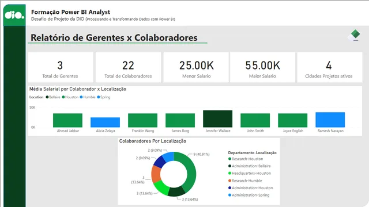Image resolution: width=369 pixels, height=207 pixels.
Task: Select the Cidades Projetos ativos card
Action: 330,67
